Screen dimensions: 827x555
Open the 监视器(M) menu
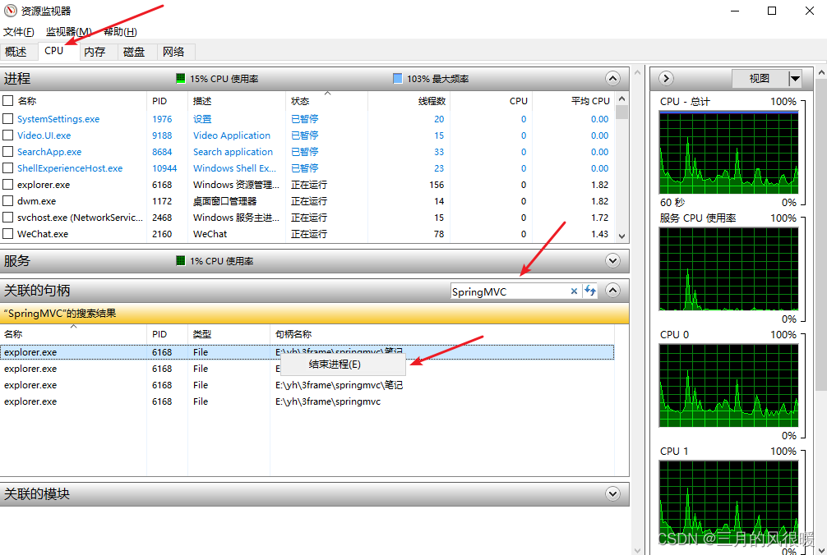(x=68, y=32)
